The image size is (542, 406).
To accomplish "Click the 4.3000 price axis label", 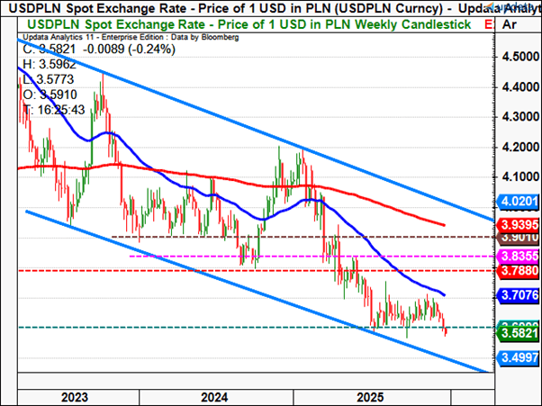I will (x=518, y=117).
